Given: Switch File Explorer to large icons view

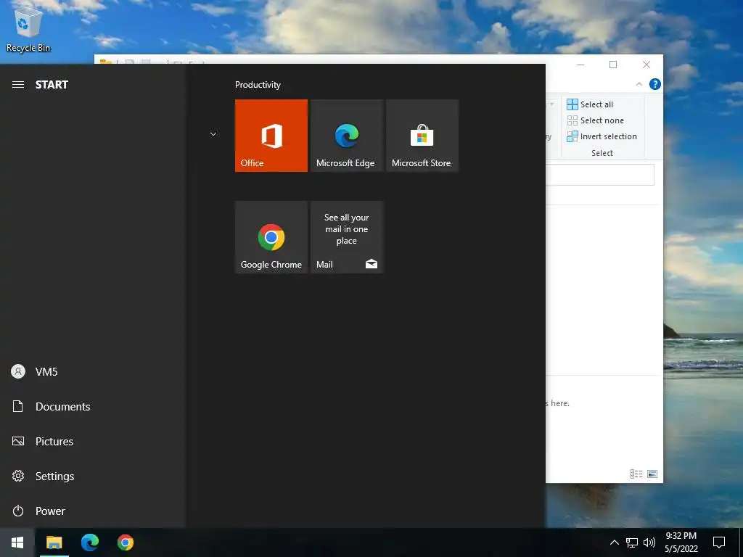Looking at the screenshot, I should (x=652, y=474).
